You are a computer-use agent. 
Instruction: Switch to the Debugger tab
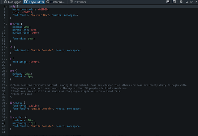pos(12,2)
